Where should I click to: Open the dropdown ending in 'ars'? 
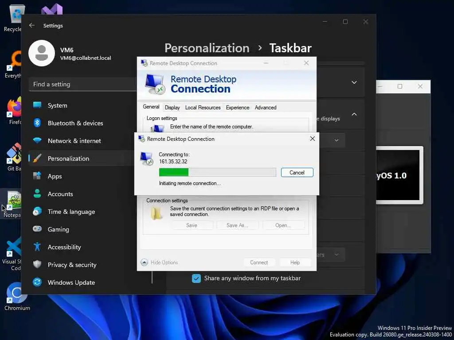pyautogui.click(x=331, y=255)
